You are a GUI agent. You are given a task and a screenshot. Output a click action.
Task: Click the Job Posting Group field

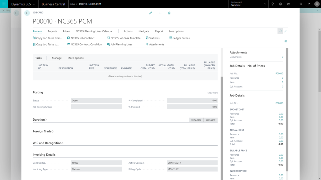pos(97,107)
